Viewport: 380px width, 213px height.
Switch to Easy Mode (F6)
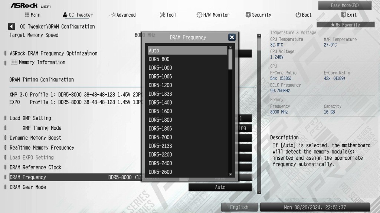(x=345, y=5)
